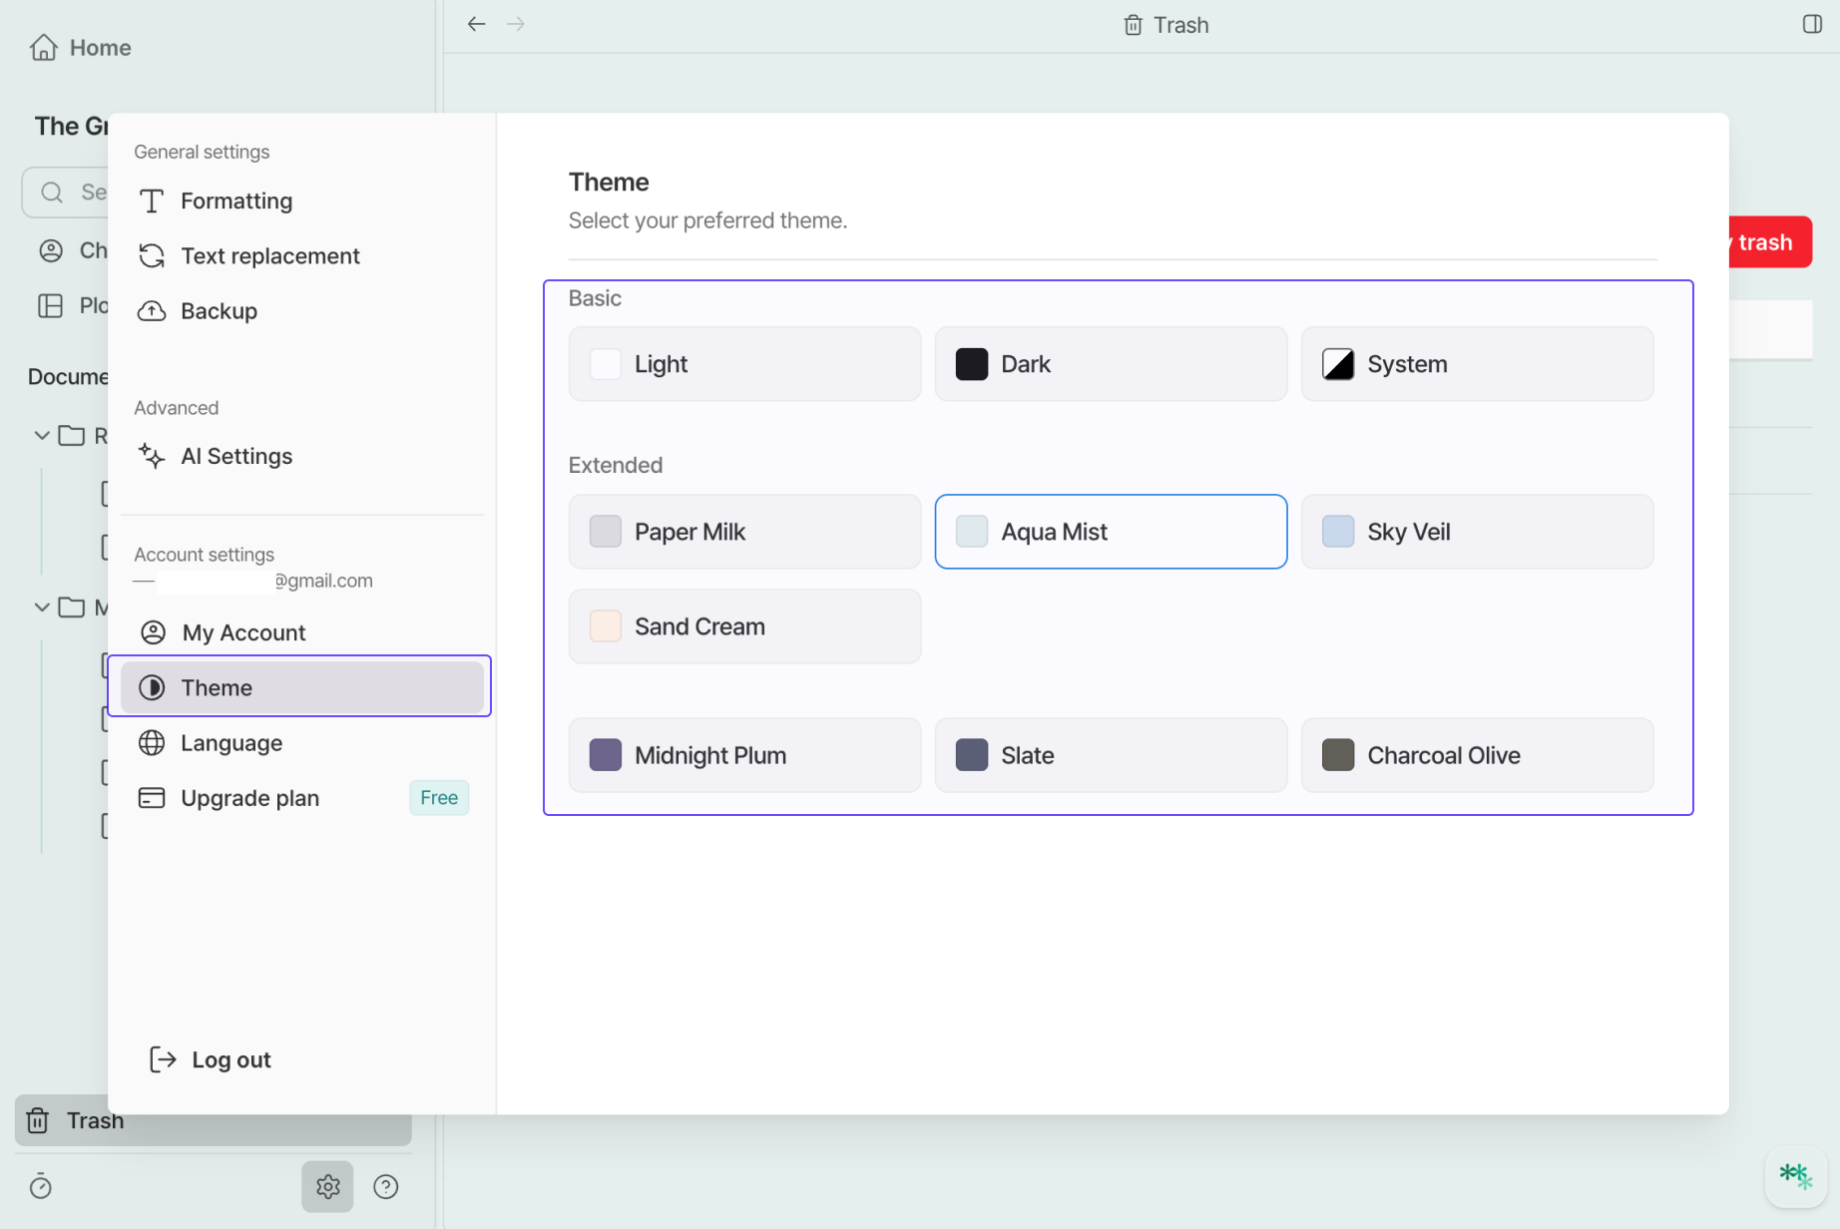
Task: Click the AI Settings sparkle icon
Action: click(x=152, y=456)
